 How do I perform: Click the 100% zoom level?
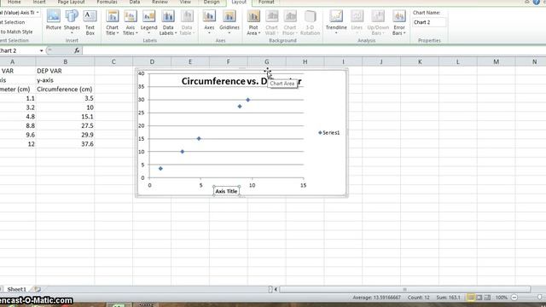pyautogui.click(x=502, y=298)
